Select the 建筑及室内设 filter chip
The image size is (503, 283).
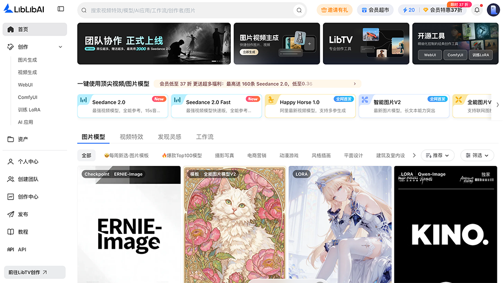click(390, 155)
